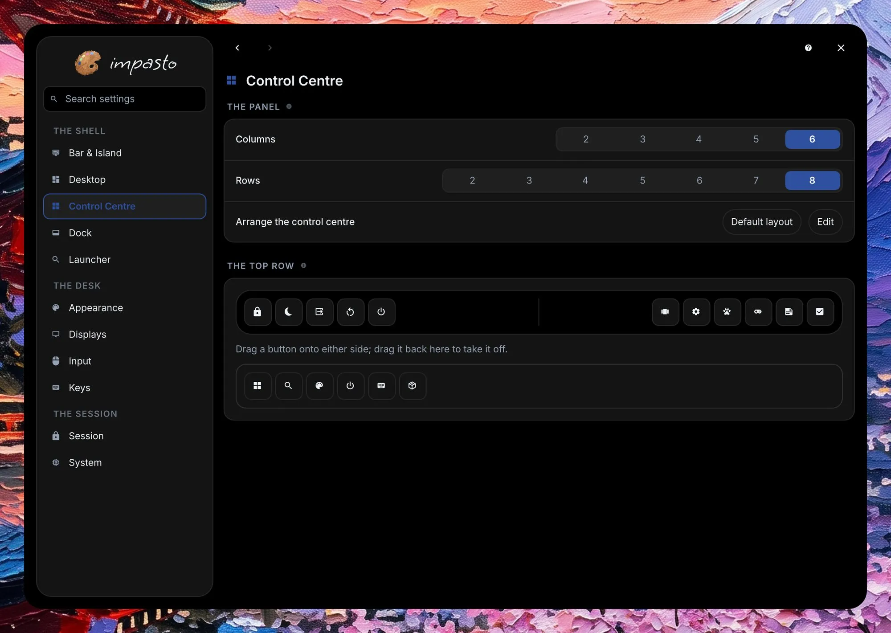The height and width of the screenshot is (633, 891).
Task: Click the document notes button
Action: pyautogui.click(x=789, y=312)
